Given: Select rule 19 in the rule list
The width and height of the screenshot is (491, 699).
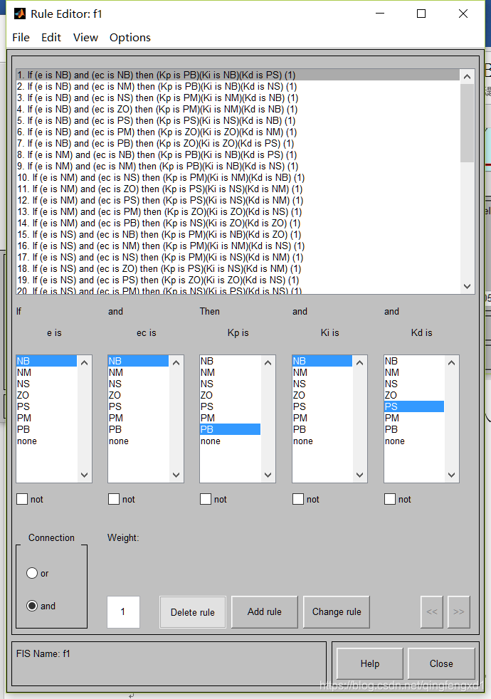Looking at the screenshot, I should (238, 280).
